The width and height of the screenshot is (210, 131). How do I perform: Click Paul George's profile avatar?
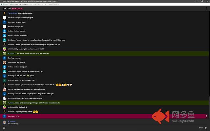[x=4, y=62]
